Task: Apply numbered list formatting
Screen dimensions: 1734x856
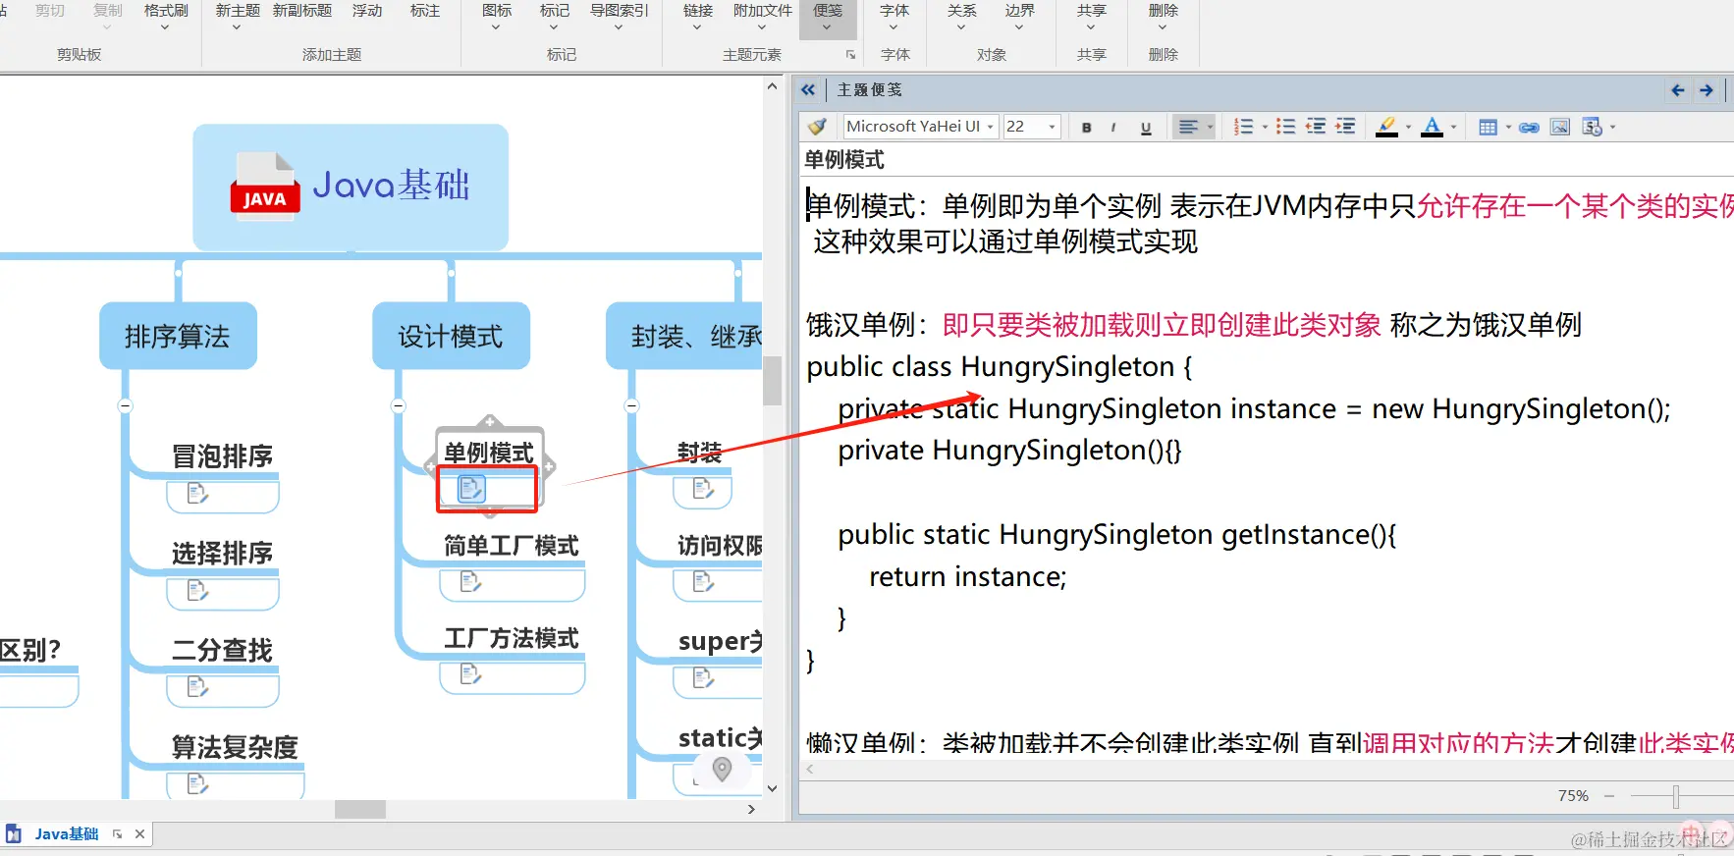Action: coord(1244,127)
